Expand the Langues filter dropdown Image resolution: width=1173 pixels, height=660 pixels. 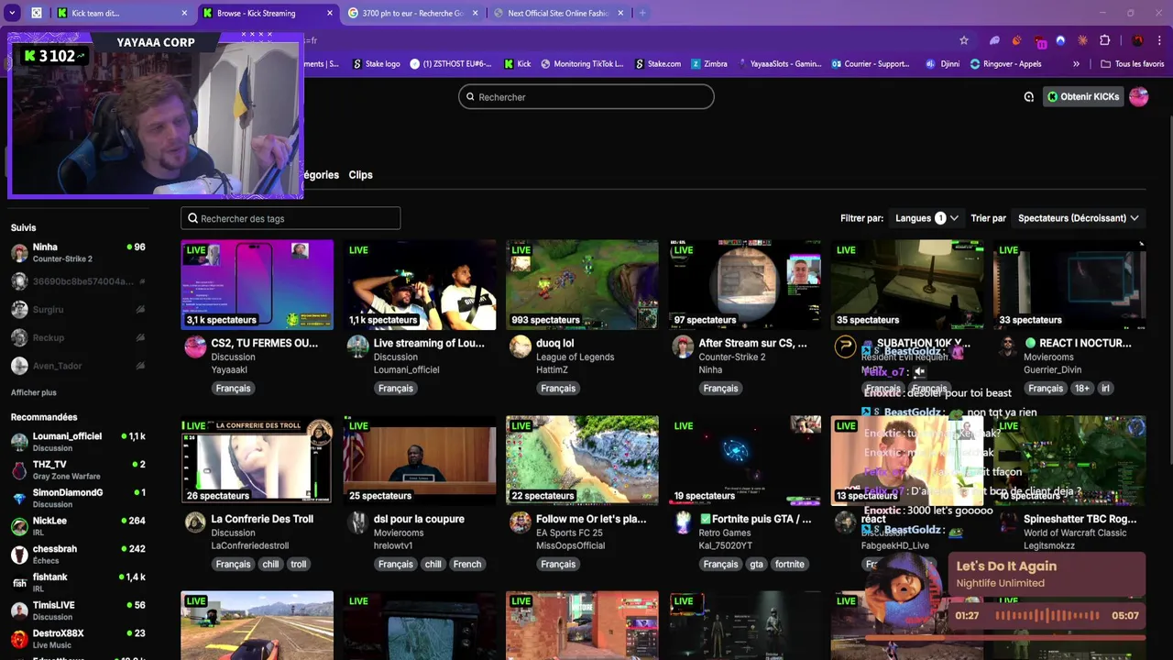point(926,218)
